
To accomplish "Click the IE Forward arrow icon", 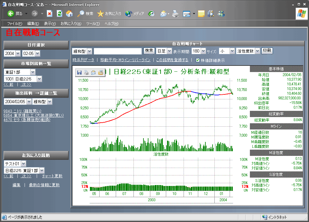I will pyautogui.click(x=35, y=14).
